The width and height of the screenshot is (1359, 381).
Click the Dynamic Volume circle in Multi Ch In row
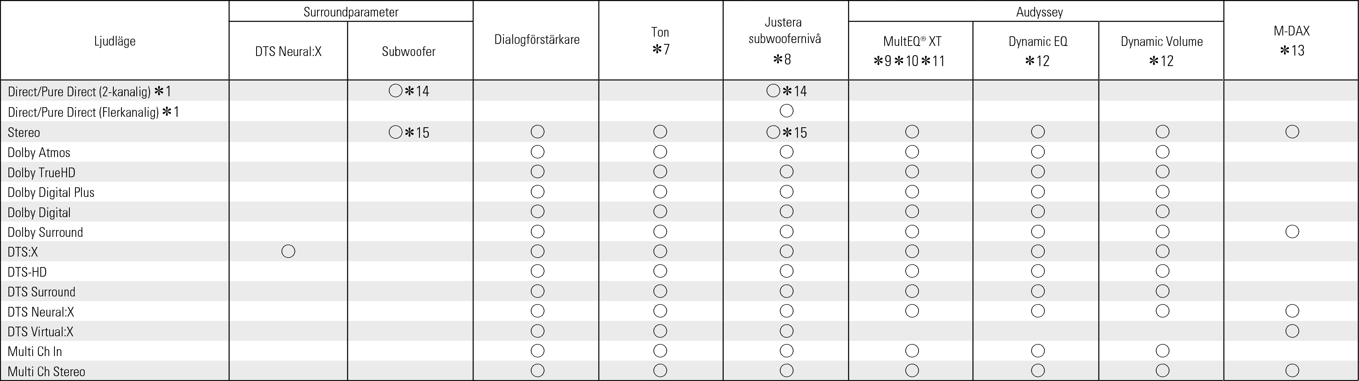coord(1162,350)
